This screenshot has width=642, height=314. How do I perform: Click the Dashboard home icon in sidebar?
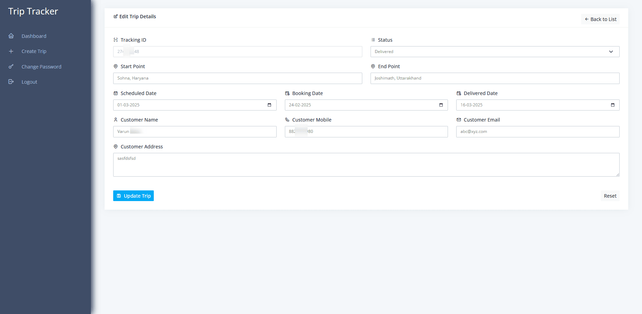pyautogui.click(x=11, y=36)
